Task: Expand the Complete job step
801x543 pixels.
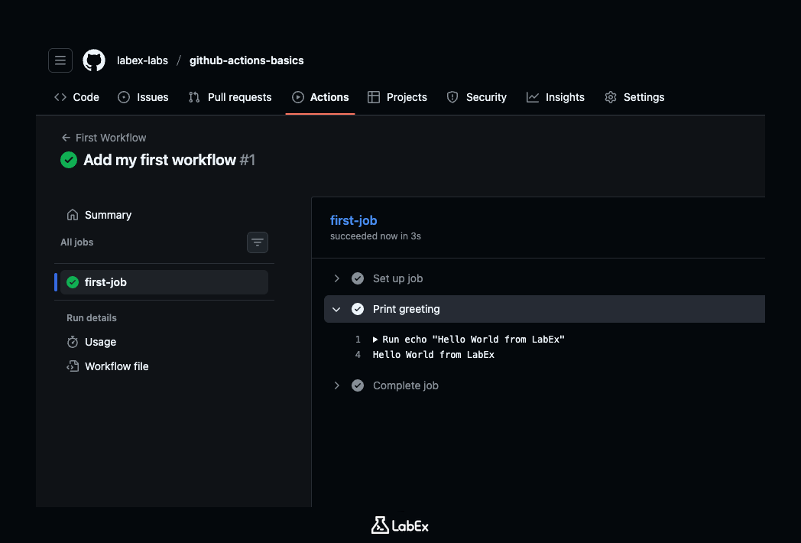Action: [x=336, y=385]
